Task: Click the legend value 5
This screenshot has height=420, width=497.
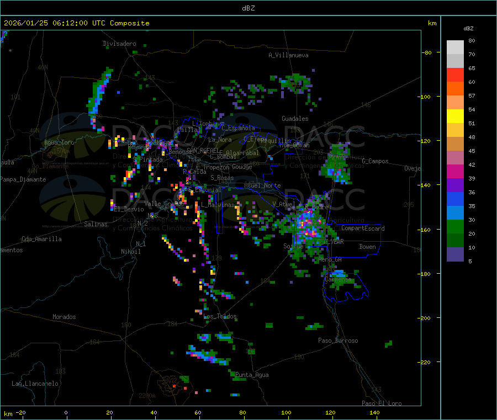Action: click(x=470, y=261)
